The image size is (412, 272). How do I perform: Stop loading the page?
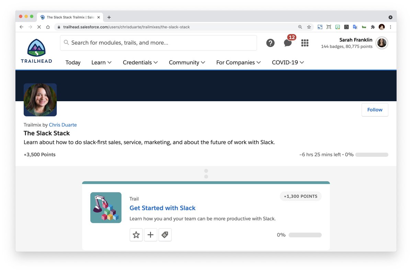point(39,27)
